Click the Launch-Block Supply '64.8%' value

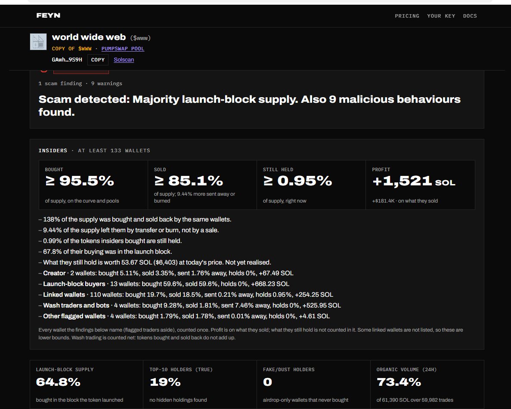click(58, 382)
